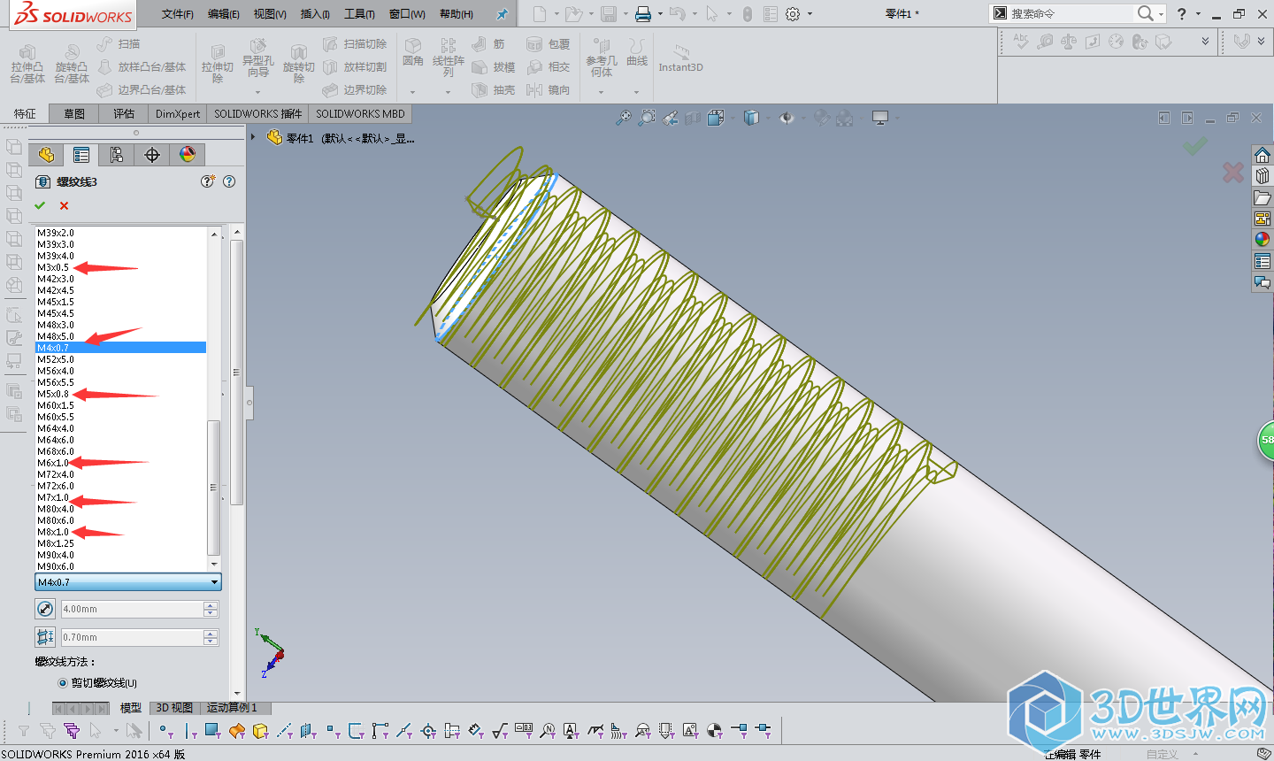Viewport: 1274px width, 761px height.
Task: Cancel thread feature with red X
Action: coord(64,205)
